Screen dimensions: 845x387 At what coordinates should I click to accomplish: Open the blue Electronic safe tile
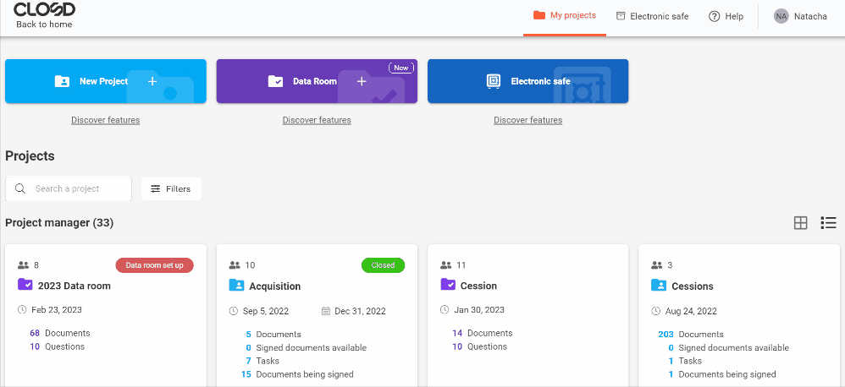527,81
